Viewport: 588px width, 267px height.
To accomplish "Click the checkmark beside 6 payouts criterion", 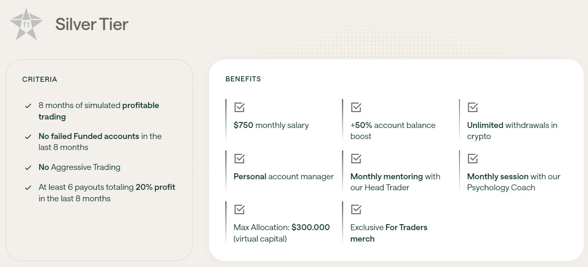I will (28, 187).
